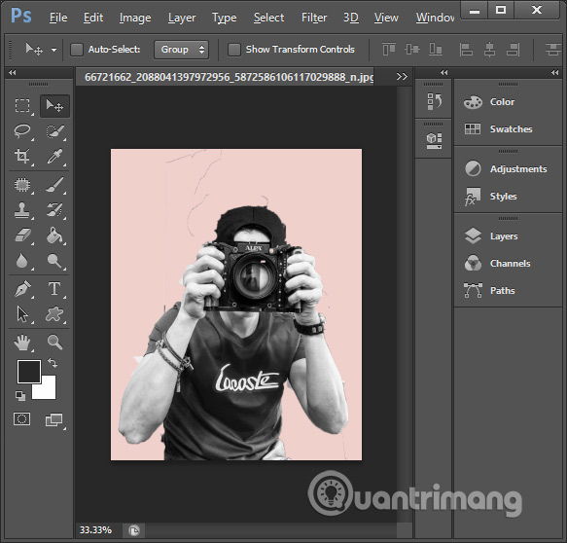Open the Filter menu
Screen dimensions: 567x543
coord(314,18)
